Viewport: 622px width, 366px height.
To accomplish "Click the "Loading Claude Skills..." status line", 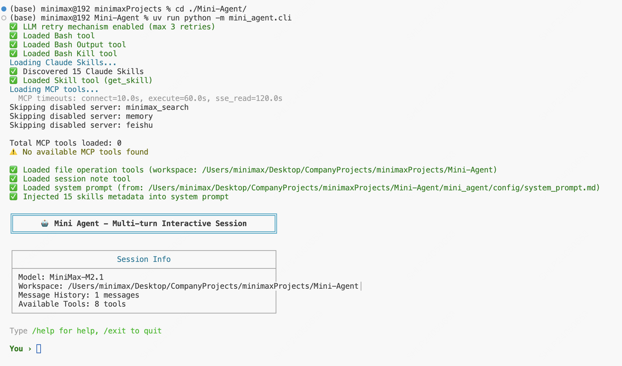I will click(63, 63).
